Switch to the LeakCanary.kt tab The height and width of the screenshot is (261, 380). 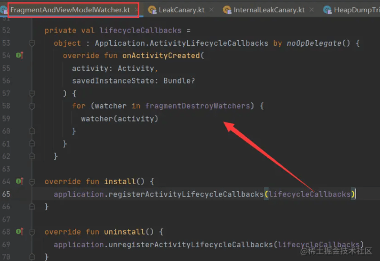point(181,10)
